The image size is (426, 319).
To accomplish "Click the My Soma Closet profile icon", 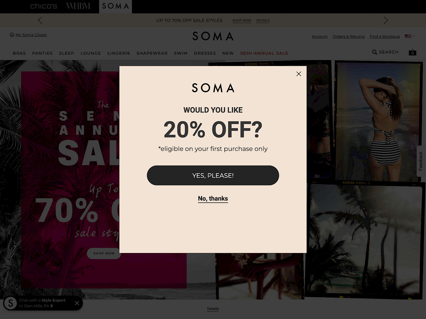I will coord(12,35).
